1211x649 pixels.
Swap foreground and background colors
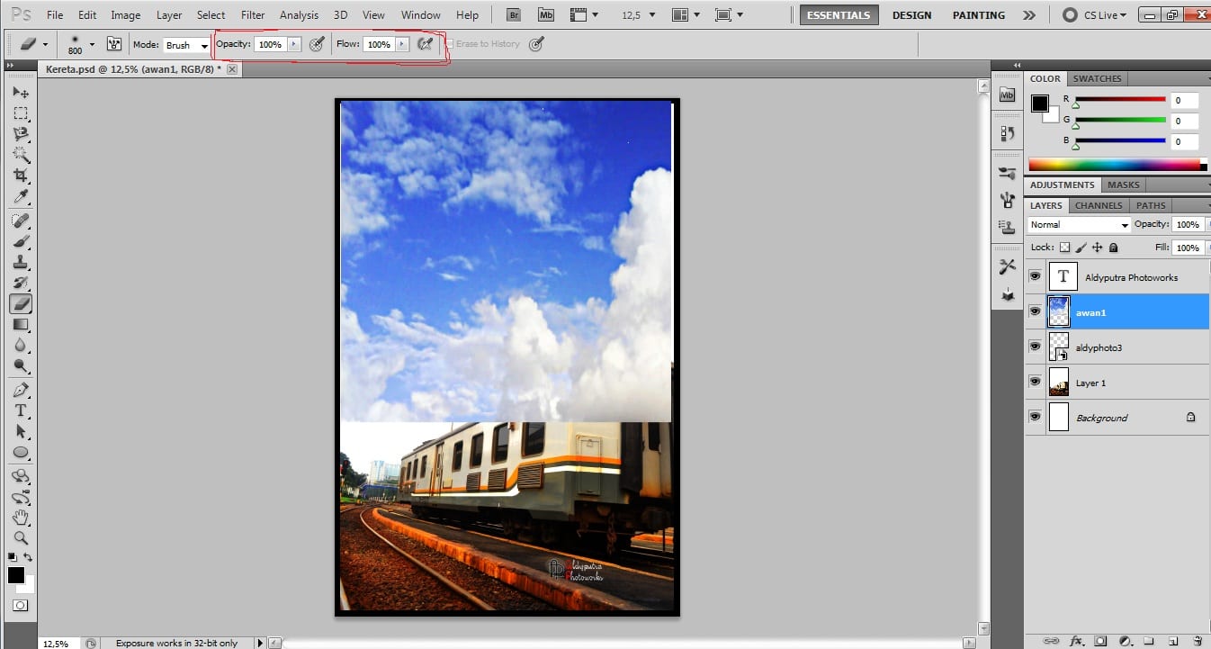pyautogui.click(x=29, y=558)
